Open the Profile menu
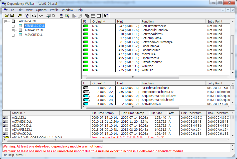This screenshot has width=237, height=159. 54,10
